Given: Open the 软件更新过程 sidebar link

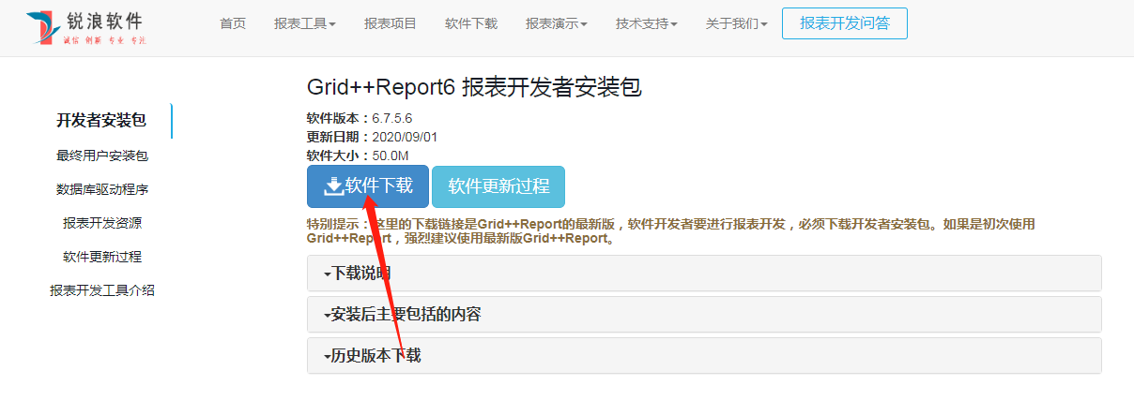Looking at the screenshot, I should tap(102, 257).
